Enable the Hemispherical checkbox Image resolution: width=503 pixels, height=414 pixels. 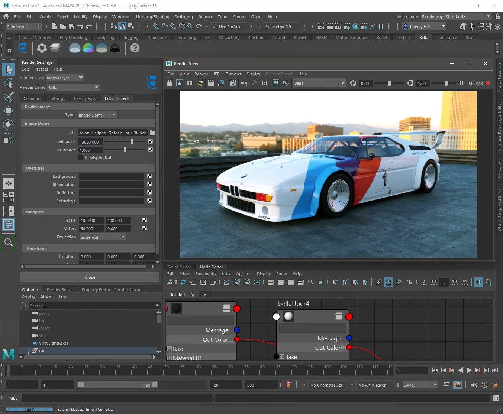(80, 158)
